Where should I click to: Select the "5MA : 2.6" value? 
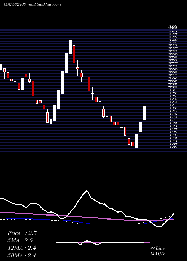pyautogui.click(x=20, y=240)
